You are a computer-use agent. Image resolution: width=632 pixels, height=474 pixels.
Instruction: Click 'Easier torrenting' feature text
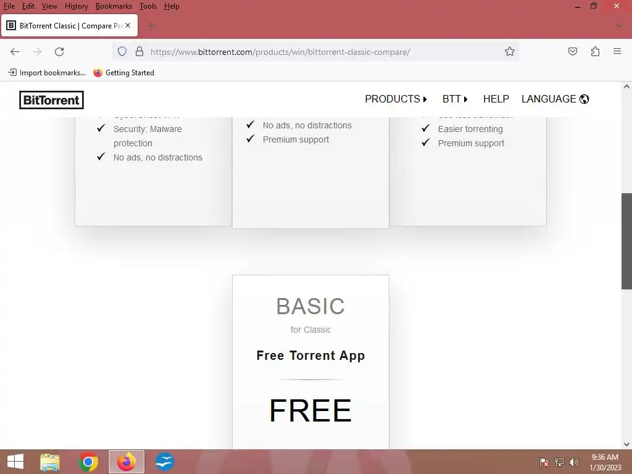[470, 129]
